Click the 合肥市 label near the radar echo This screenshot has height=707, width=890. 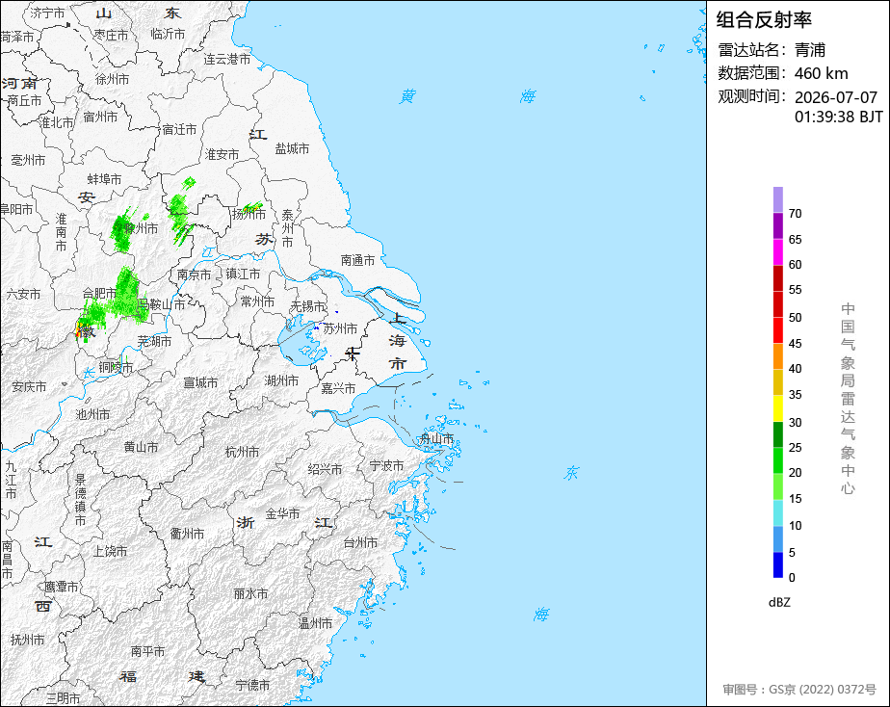tap(100, 293)
